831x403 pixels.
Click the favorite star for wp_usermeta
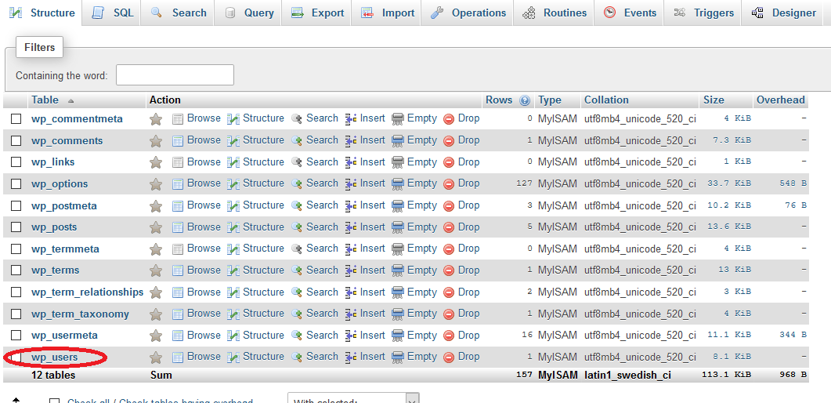click(156, 336)
